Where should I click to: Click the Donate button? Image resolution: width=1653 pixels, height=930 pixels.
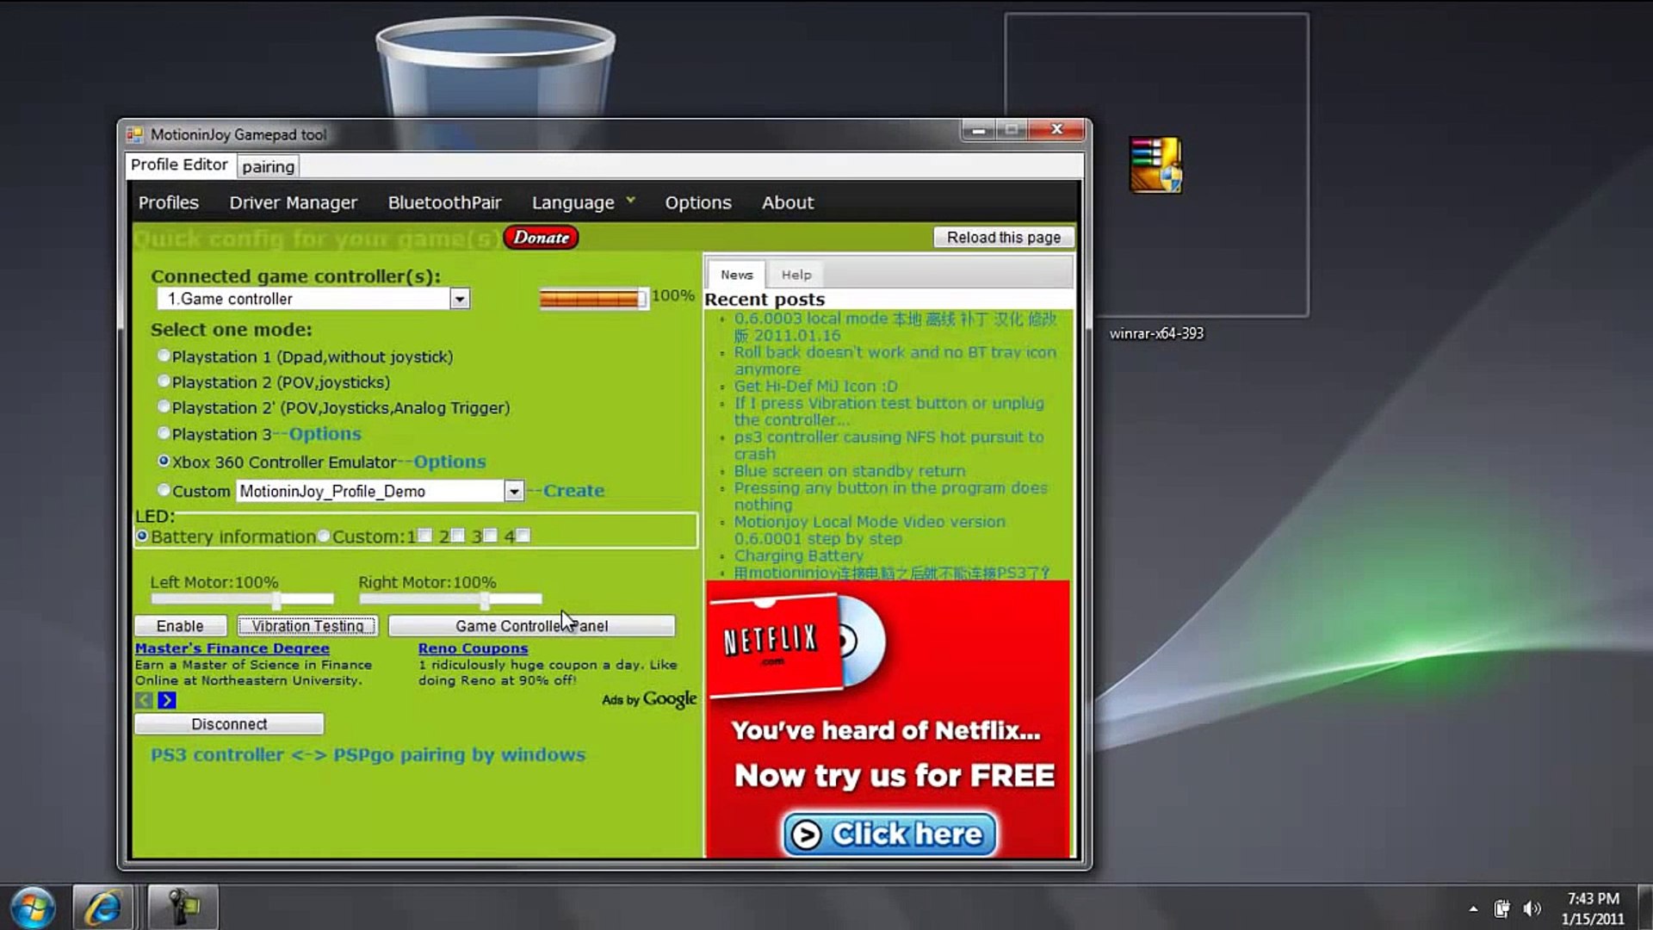click(x=541, y=238)
